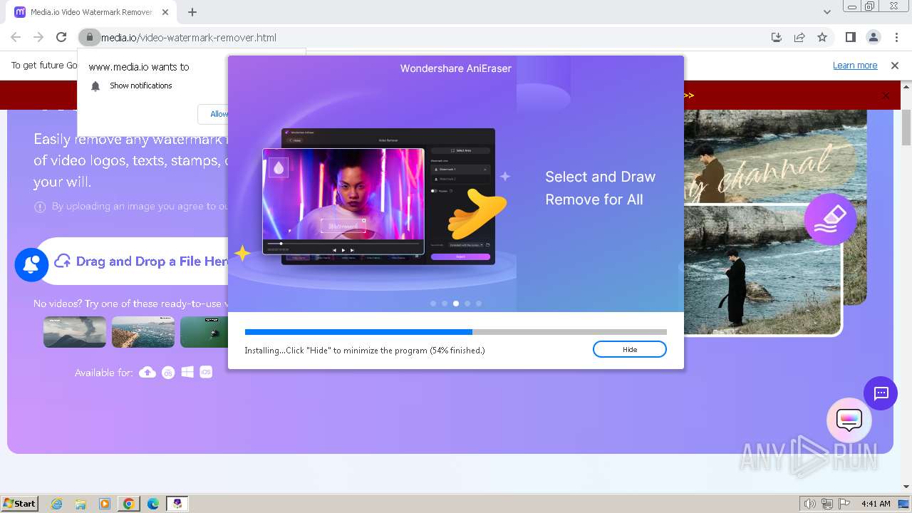
Task: Select the volcano sample video thumbnail
Action: [x=75, y=332]
